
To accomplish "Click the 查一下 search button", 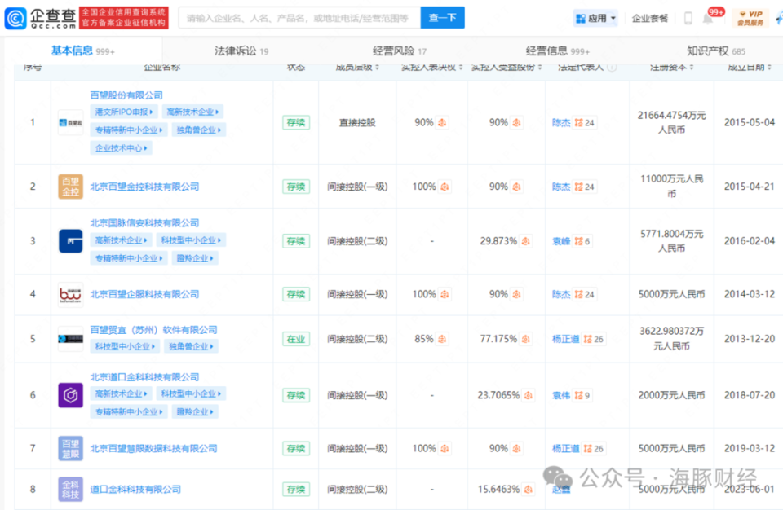I will pyautogui.click(x=443, y=17).
